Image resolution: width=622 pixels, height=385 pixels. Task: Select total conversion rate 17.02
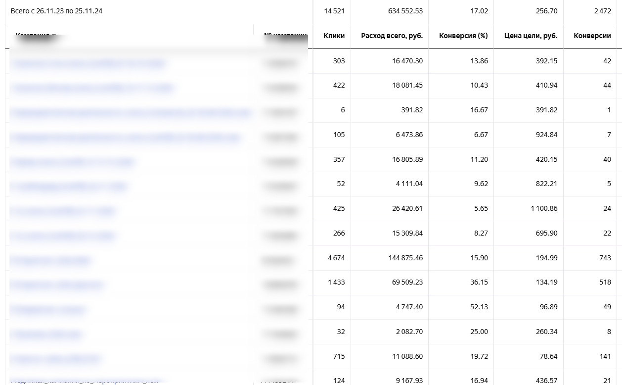[479, 11]
